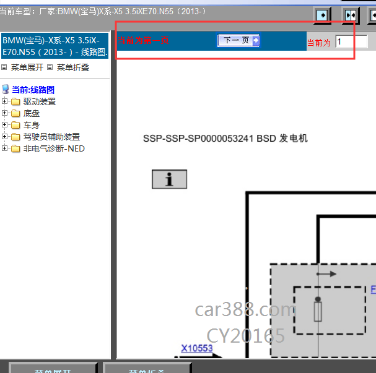Expand the 驱动装置 tree node
The width and height of the screenshot is (376, 373).
[4, 101]
